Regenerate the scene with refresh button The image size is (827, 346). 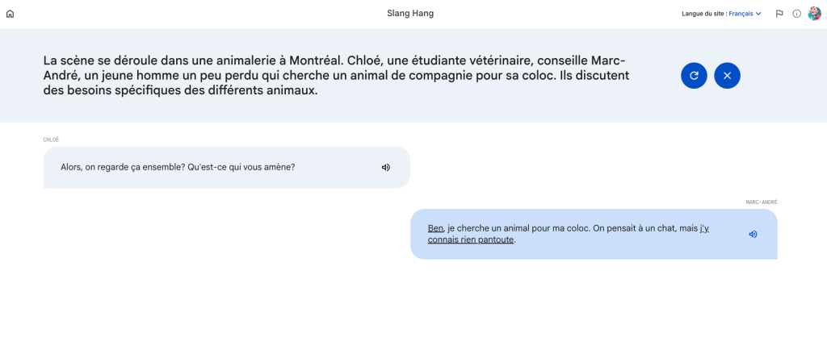pyautogui.click(x=694, y=75)
